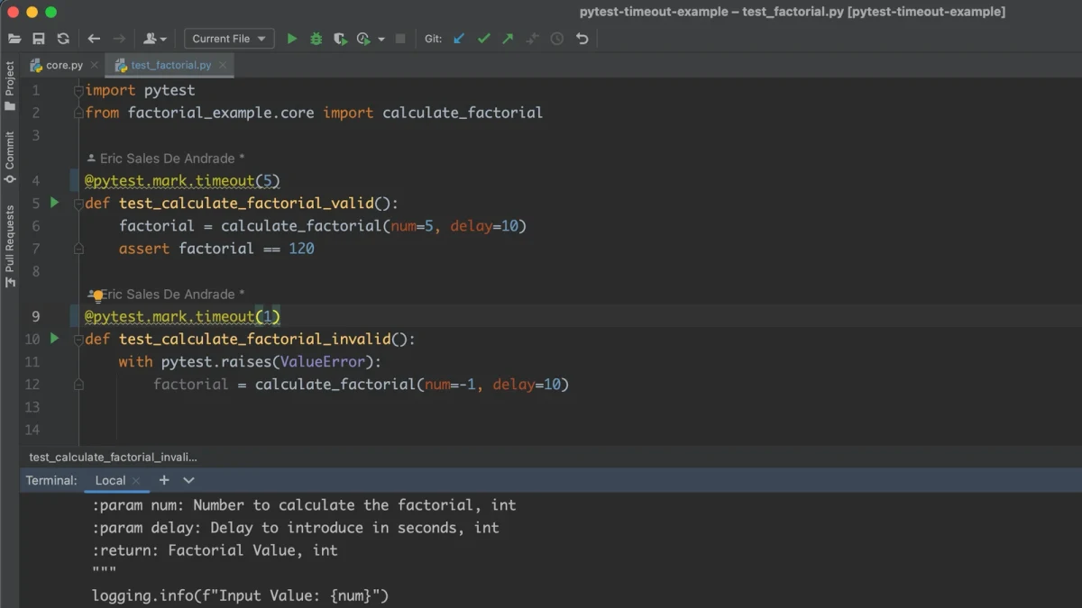Run test_calculate_factorial_valid via gutter arrow
1082x608 pixels.
point(54,203)
